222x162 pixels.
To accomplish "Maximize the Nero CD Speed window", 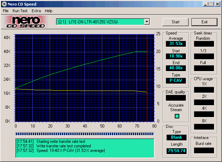I will [x=211, y=4].
